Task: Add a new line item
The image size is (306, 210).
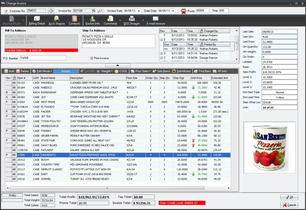Action: click(8, 71)
